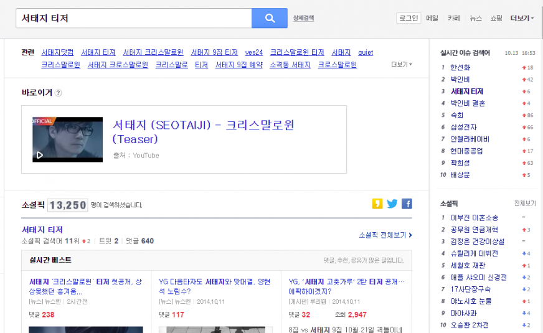Click inside the search input field

coord(134,18)
